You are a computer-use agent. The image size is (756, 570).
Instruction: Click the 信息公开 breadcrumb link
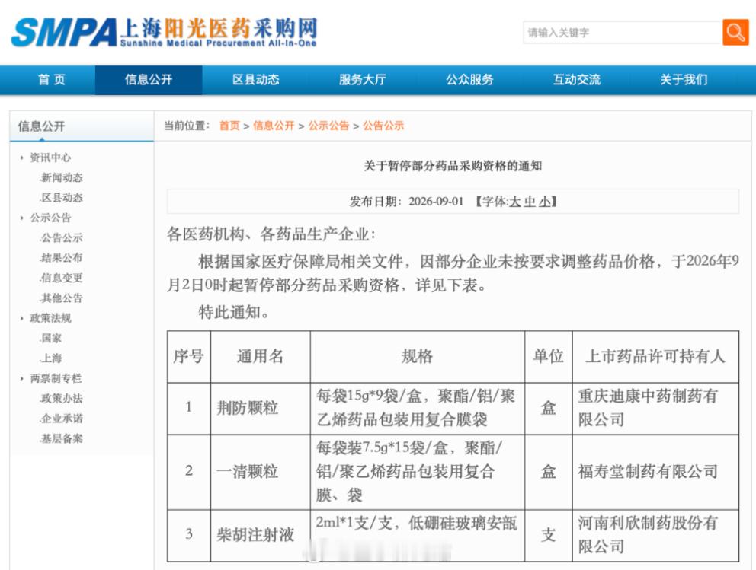point(274,126)
